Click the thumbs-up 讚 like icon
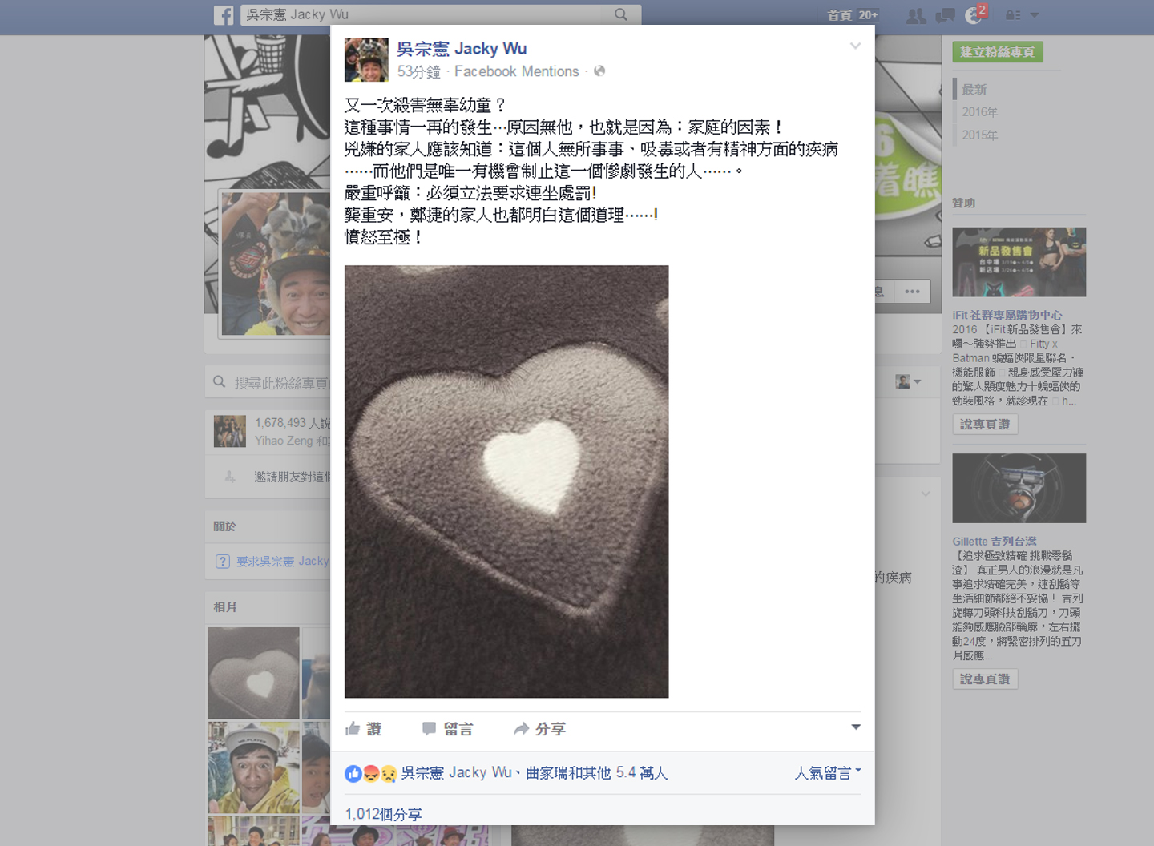Image resolution: width=1154 pixels, height=846 pixels. (x=353, y=728)
